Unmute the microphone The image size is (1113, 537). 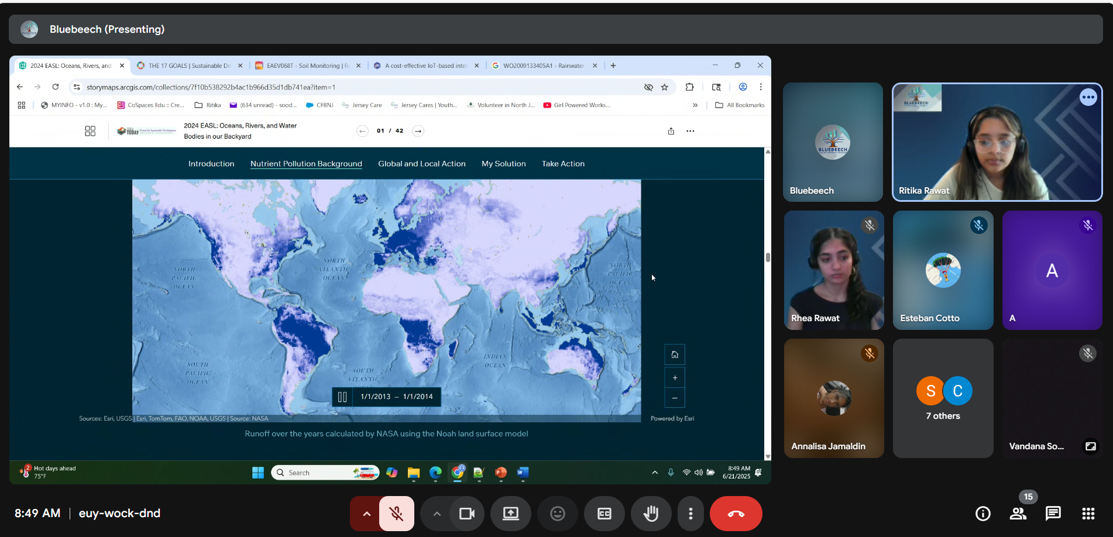tap(397, 514)
